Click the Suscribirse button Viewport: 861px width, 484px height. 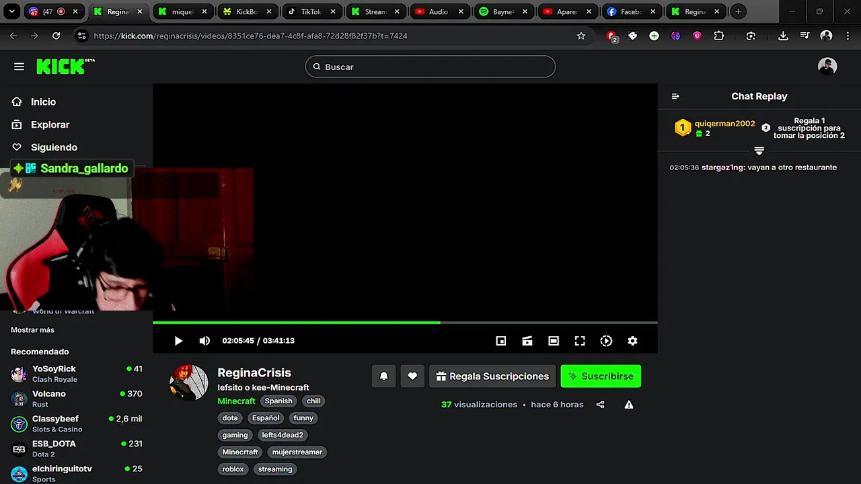(601, 376)
